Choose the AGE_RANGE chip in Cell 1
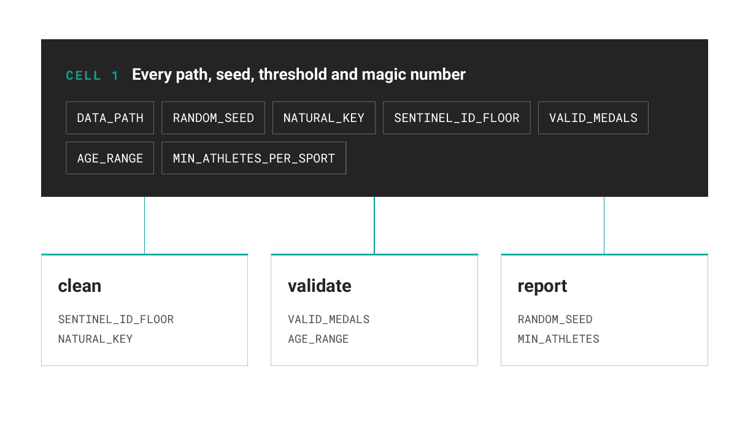729x428 pixels. click(110, 158)
